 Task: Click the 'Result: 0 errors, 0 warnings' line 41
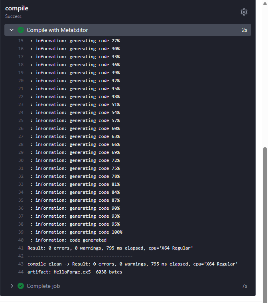coord(110,248)
